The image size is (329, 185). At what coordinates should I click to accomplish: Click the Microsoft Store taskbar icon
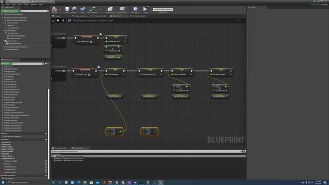pyautogui.click(x=92, y=182)
